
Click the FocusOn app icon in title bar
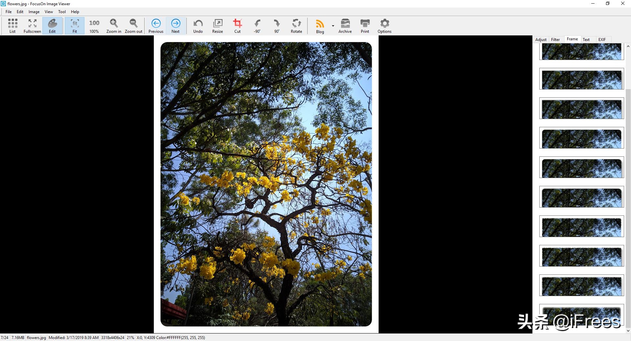coord(3,4)
